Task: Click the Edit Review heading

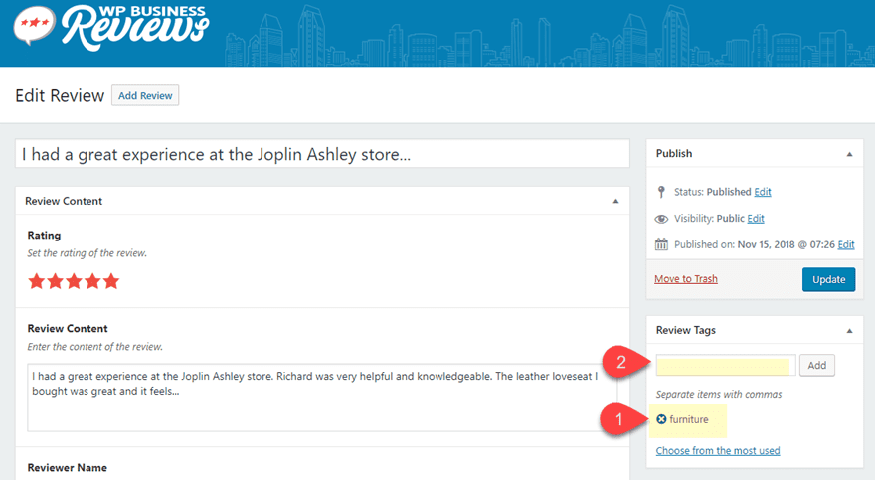Action: click(x=60, y=95)
